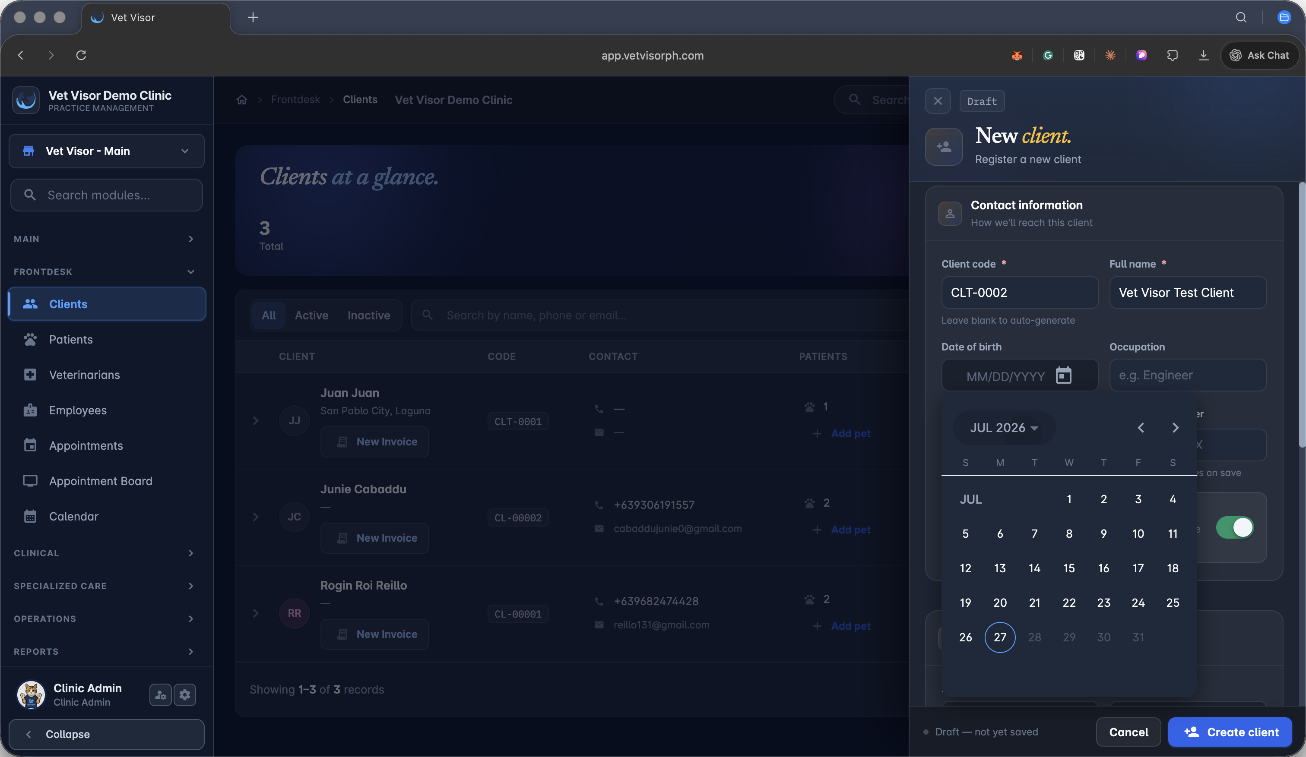Edit the Full name field

coord(1187,293)
